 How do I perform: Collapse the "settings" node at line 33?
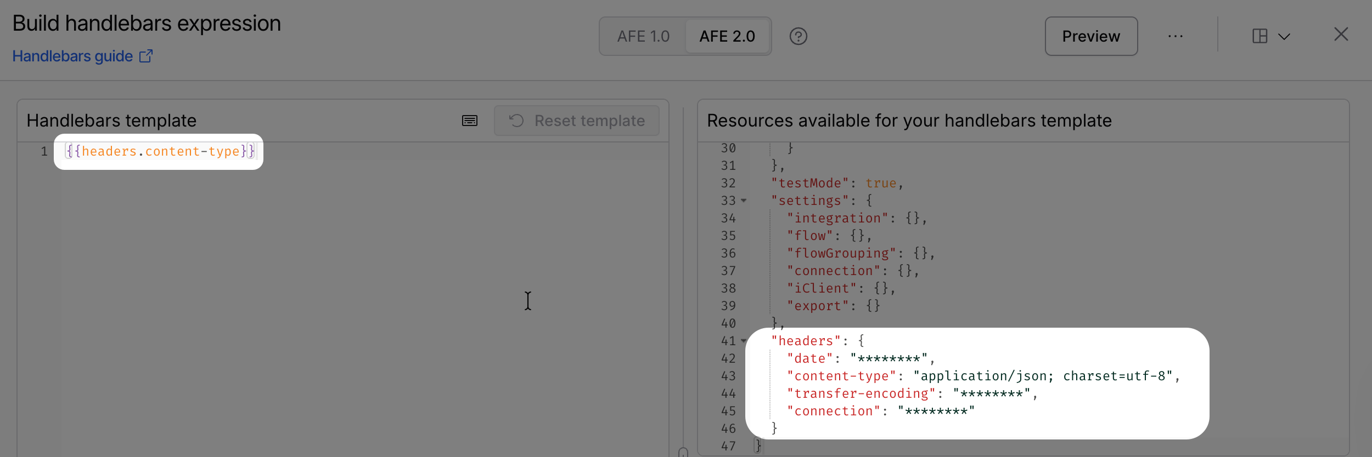click(744, 201)
